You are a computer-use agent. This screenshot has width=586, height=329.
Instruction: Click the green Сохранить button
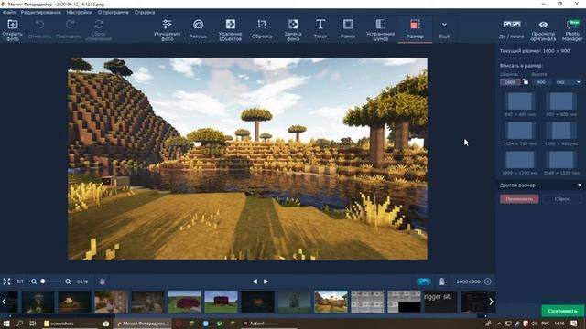562,311
